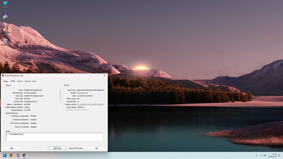This screenshot has width=283, height=159.
Task: Click the Drivers panel horizontal scrollbar
Action: 78,110
